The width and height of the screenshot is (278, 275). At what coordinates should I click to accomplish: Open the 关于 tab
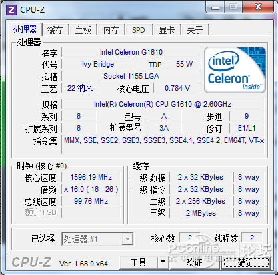pyautogui.click(x=195, y=30)
